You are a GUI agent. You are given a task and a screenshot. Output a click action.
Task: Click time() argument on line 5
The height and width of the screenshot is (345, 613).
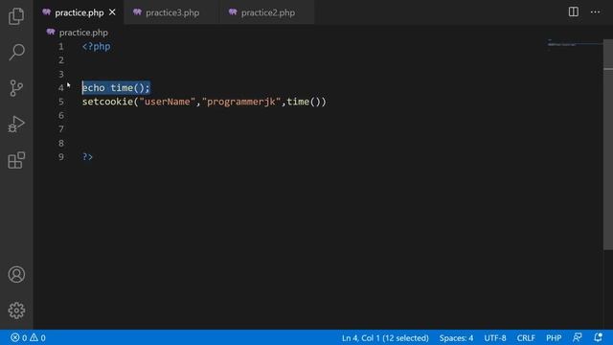[x=304, y=102]
